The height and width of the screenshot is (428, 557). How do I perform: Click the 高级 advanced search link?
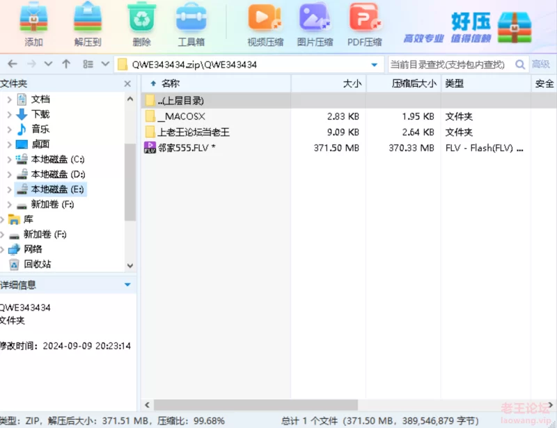coord(541,65)
